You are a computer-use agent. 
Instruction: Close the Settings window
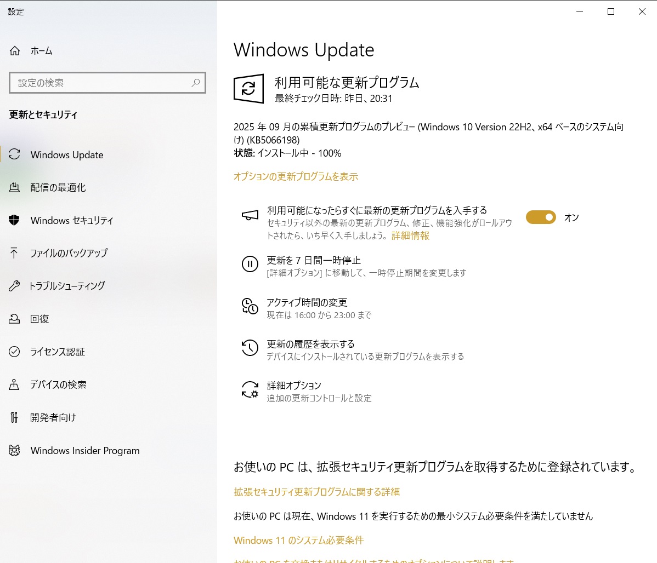(642, 12)
